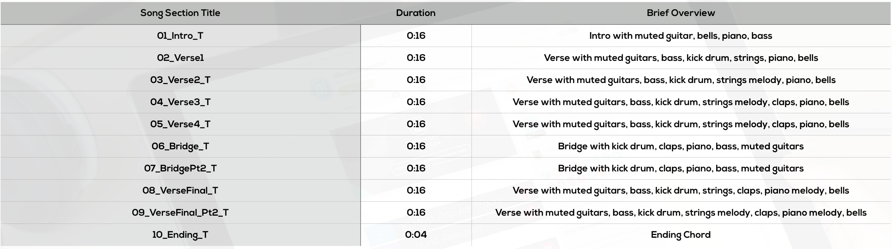Select the Ending Chord overview text

click(681, 235)
